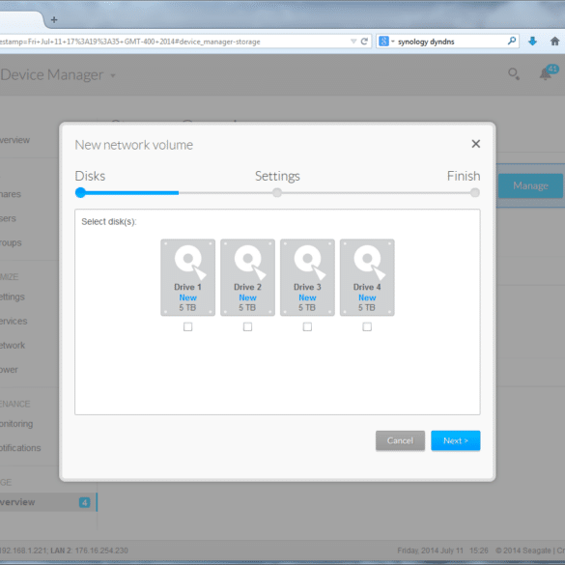Reload the page with the refresh icon

pos(364,42)
